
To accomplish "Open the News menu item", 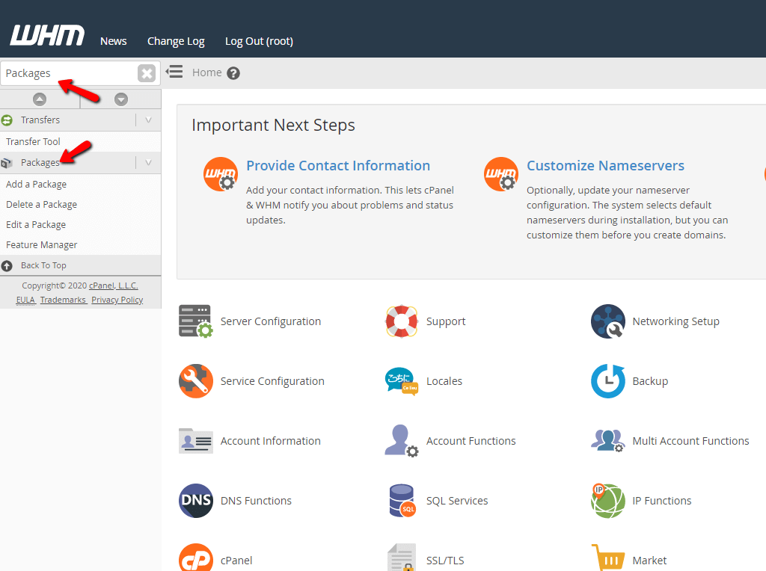I will click(114, 41).
